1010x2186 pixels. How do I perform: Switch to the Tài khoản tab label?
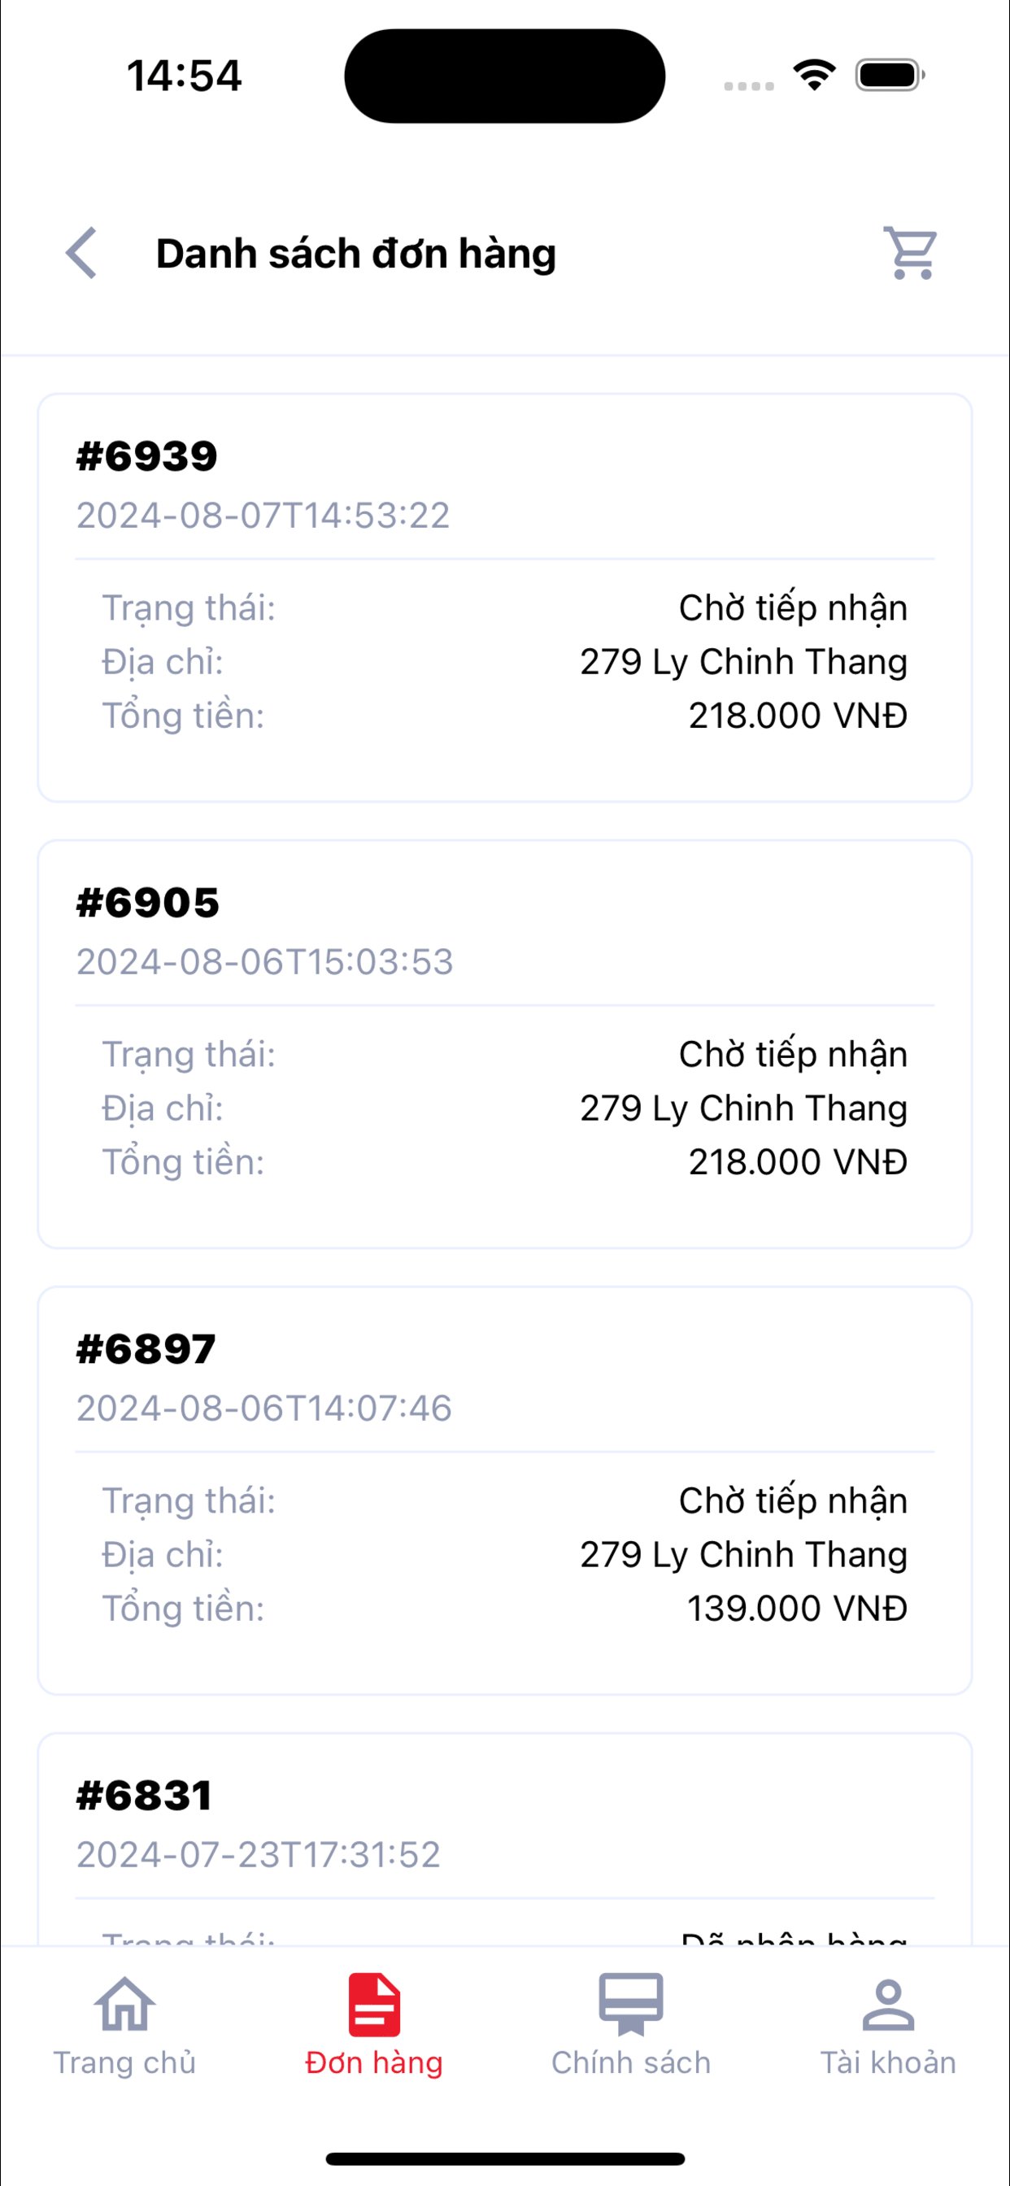(888, 2063)
